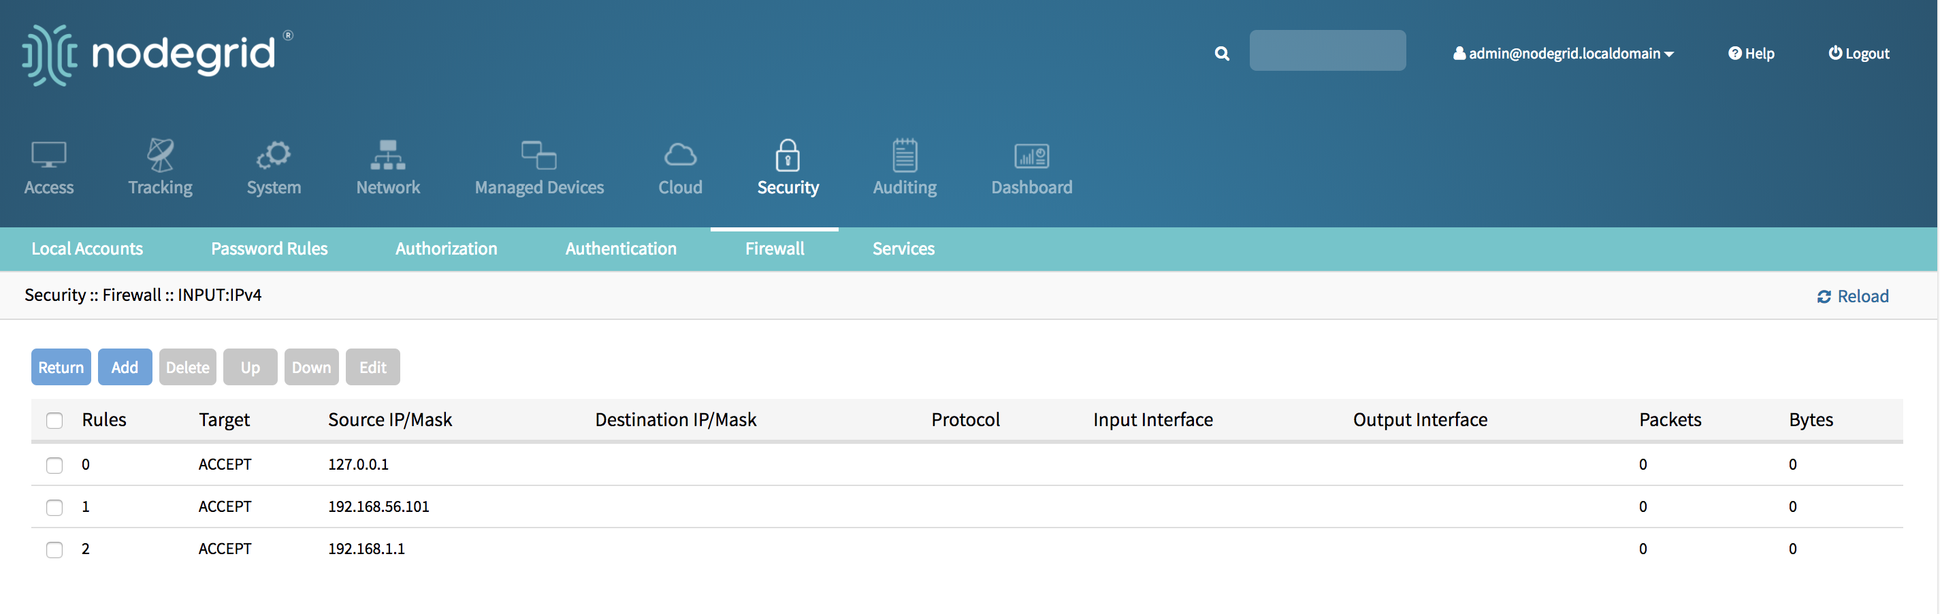The image size is (1940, 614).
Task: Click the Delete button
Action: 187,367
